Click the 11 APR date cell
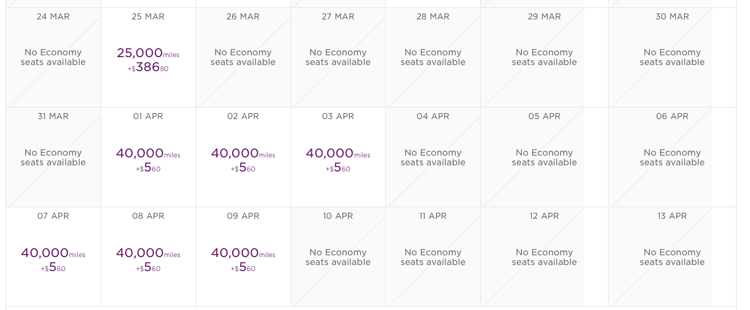The image size is (750, 310). click(x=433, y=258)
